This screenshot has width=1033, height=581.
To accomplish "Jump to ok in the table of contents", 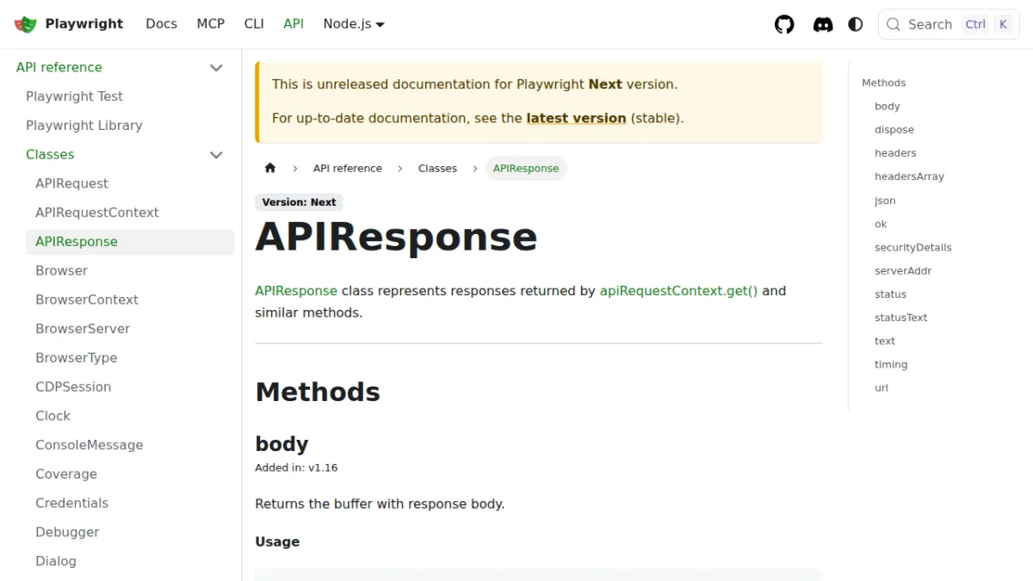I will coord(881,224).
